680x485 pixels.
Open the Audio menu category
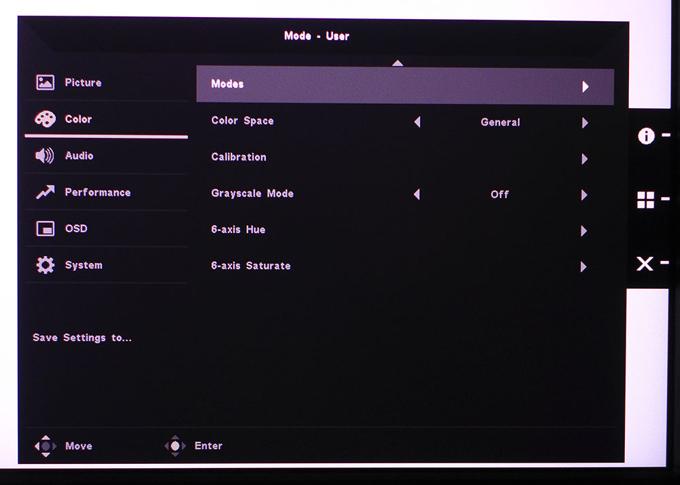[106, 156]
